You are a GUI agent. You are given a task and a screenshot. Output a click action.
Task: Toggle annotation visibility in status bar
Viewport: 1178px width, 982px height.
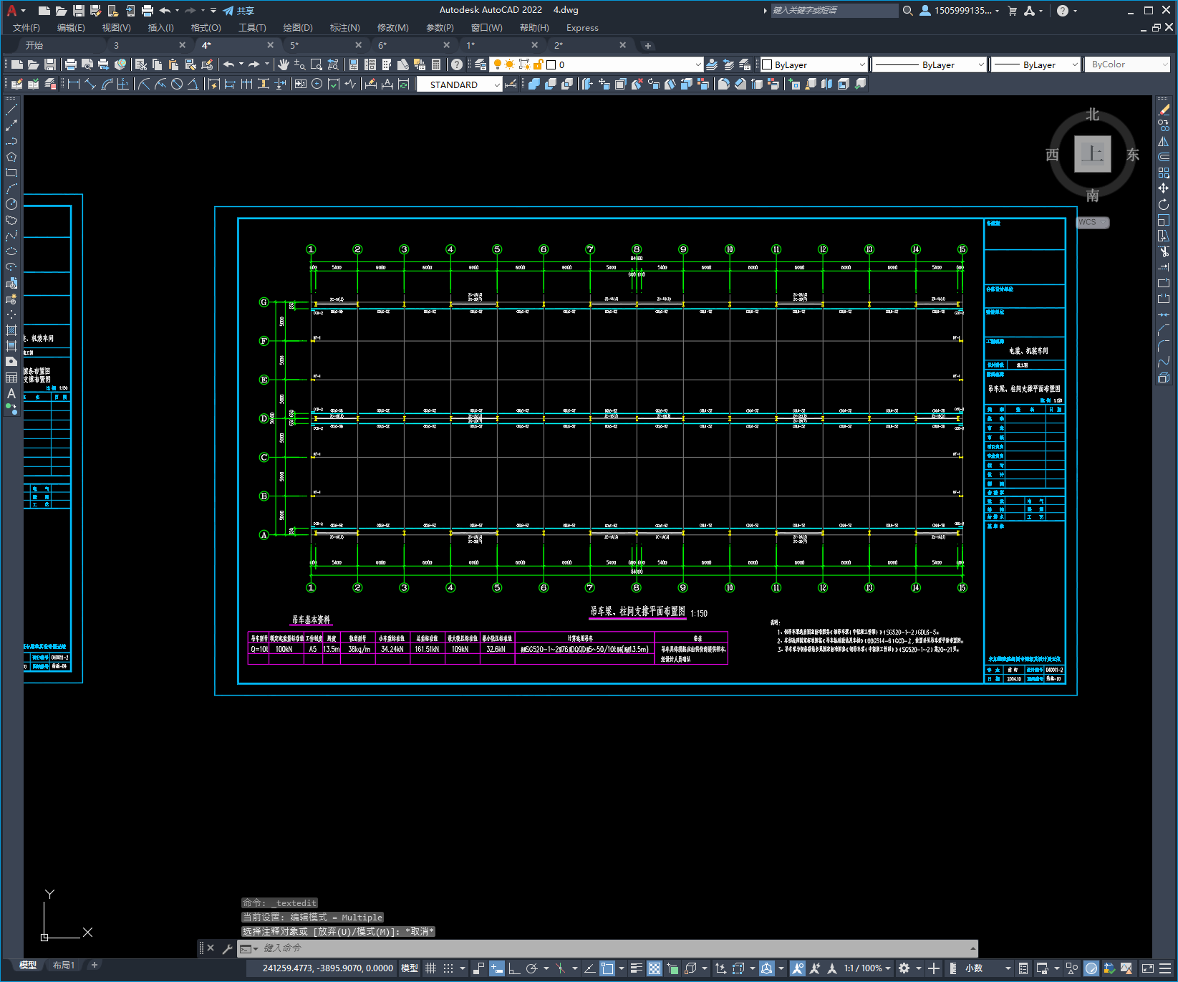[798, 968]
